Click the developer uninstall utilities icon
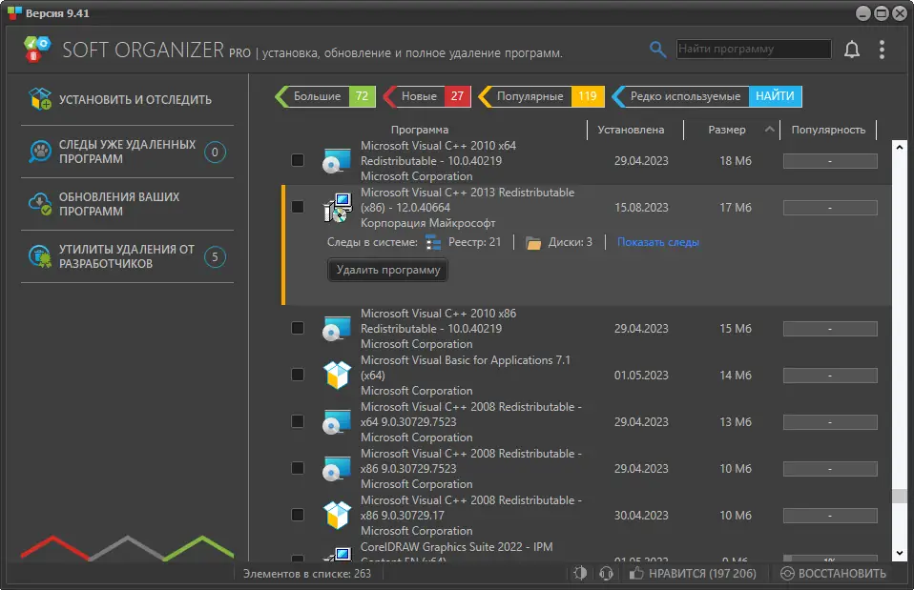The width and height of the screenshot is (914, 590). tap(40, 256)
